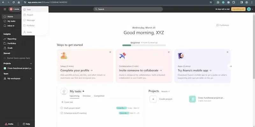Click the phone illustration on the Apps card

pos(181,56)
